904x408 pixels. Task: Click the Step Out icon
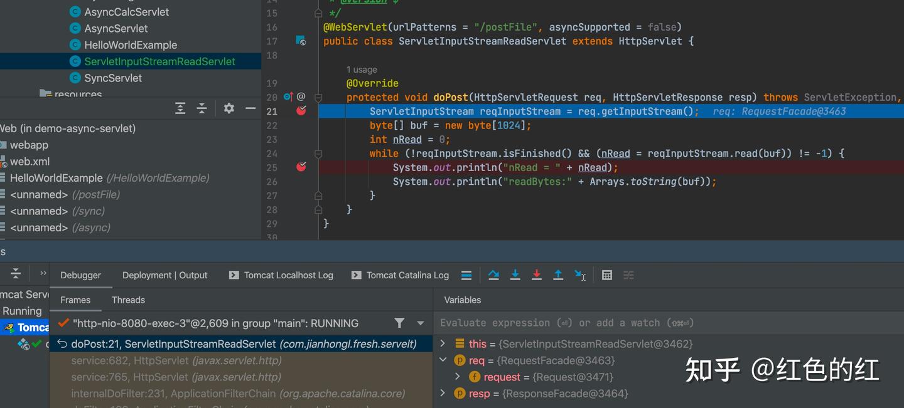pos(558,275)
